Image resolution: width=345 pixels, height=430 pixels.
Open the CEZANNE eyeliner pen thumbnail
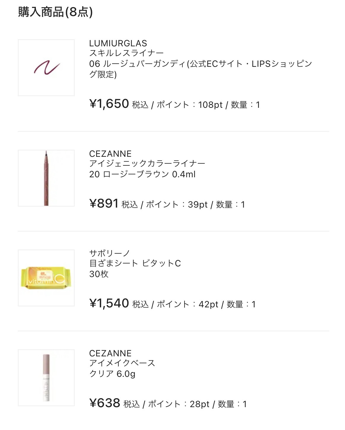(46, 178)
